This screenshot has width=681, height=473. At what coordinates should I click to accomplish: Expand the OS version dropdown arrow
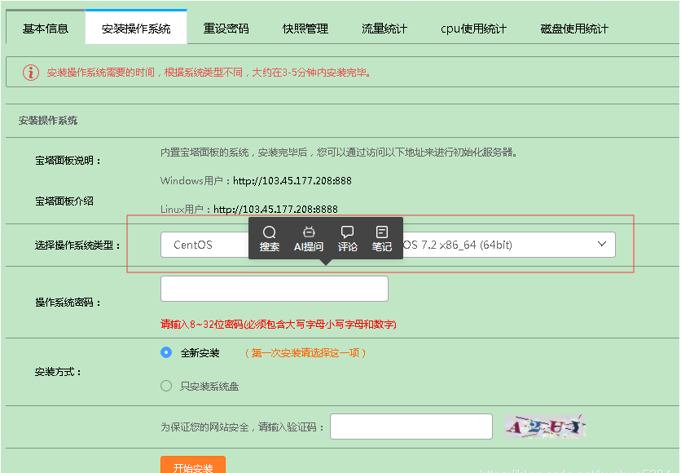tap(602, 244)
